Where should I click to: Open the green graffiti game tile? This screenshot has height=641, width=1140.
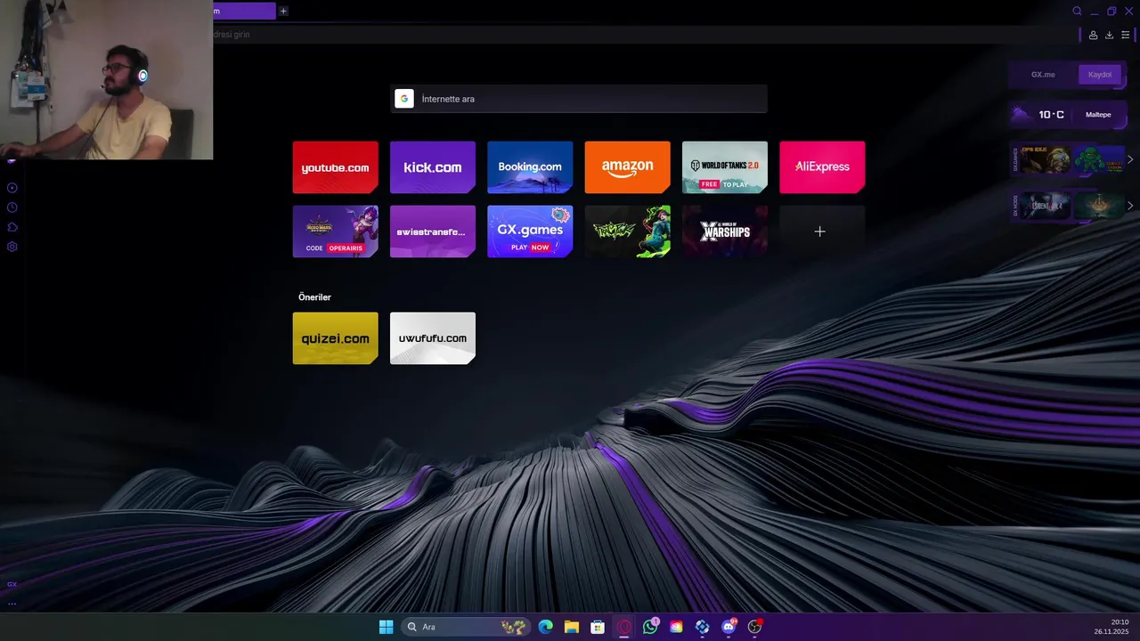coord(627,231)
